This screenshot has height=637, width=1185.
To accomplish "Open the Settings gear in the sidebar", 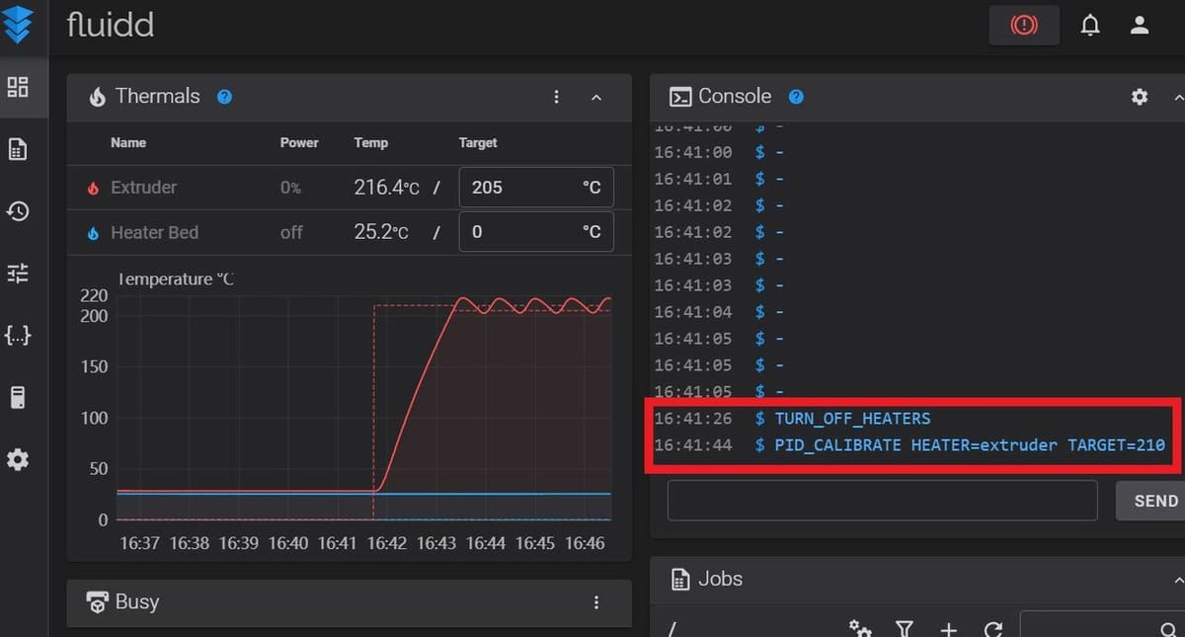I will (x=18, y=459).
